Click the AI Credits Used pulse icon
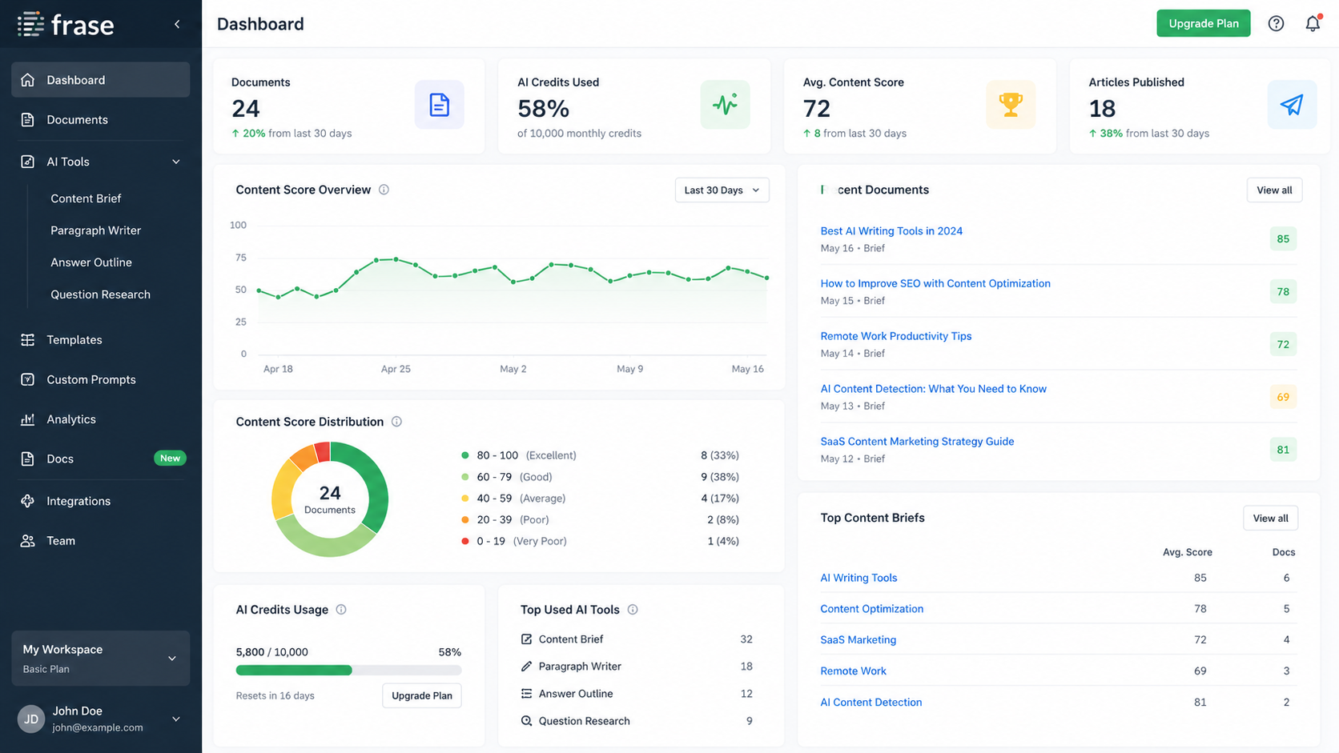 coord(725,105)
